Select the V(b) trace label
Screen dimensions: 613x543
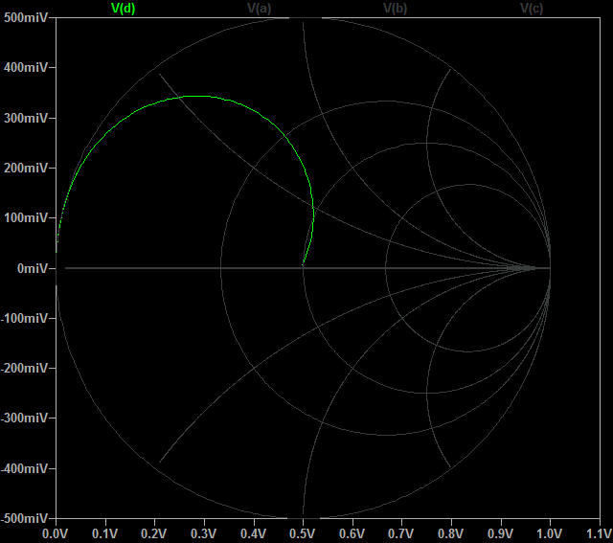pos(396,9)
